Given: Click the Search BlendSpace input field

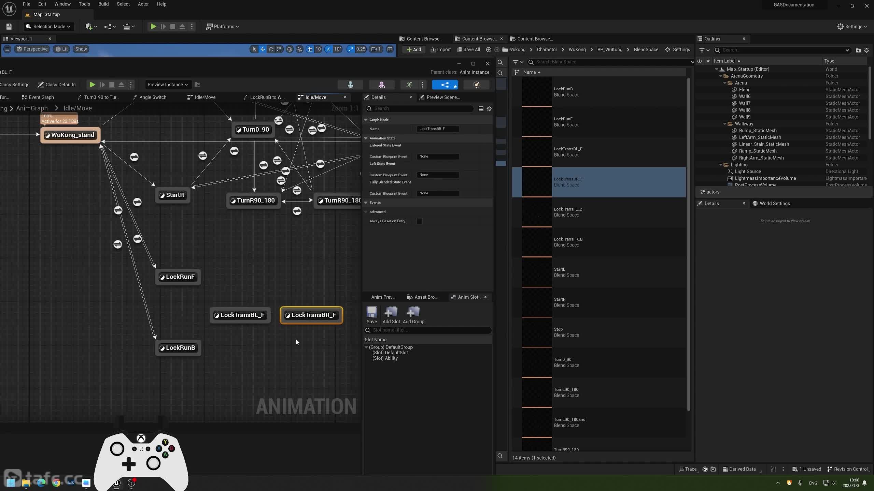Looking at the screenshot, I should coord(611,62).
